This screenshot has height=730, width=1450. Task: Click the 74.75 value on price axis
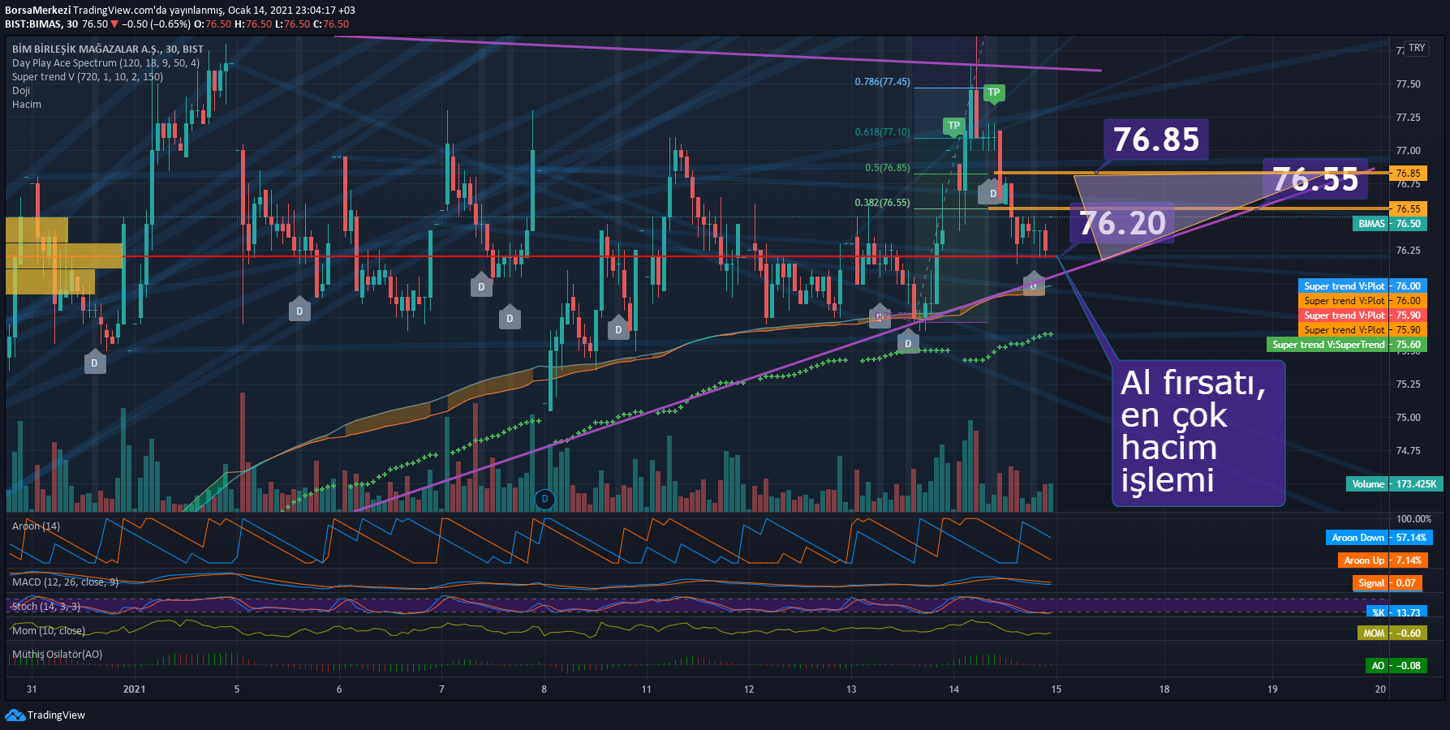pos(1408,450)
